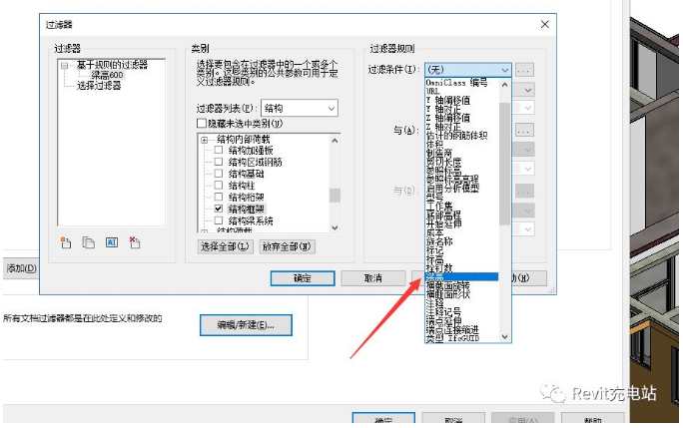
Task: Pick Z 轴偏移值 from the dropdown list
Action: pyautogui.click(x=448, y=118)
